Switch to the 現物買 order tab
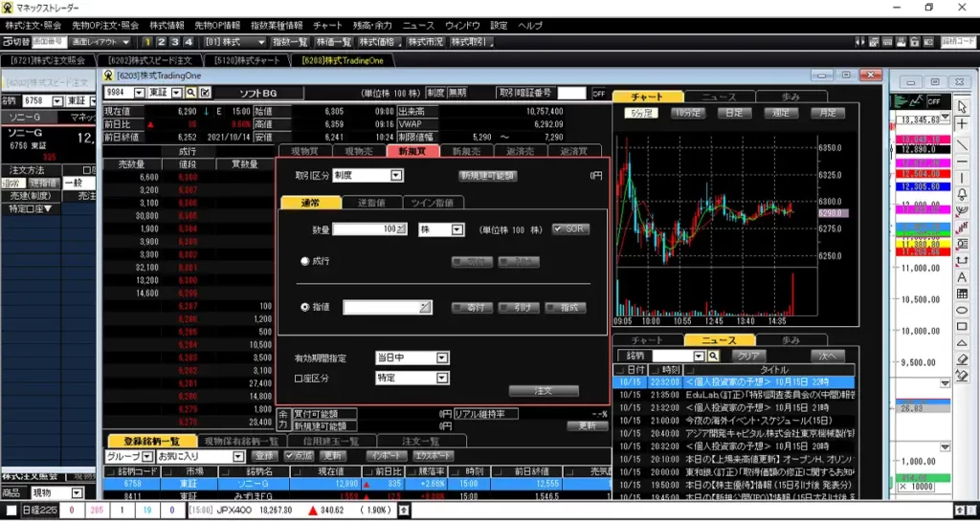Viewport: 980px width, 521px height. pos(303,151)
